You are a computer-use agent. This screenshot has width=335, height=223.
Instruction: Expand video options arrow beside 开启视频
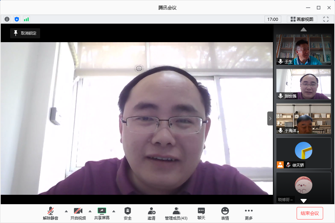(90, 211)
